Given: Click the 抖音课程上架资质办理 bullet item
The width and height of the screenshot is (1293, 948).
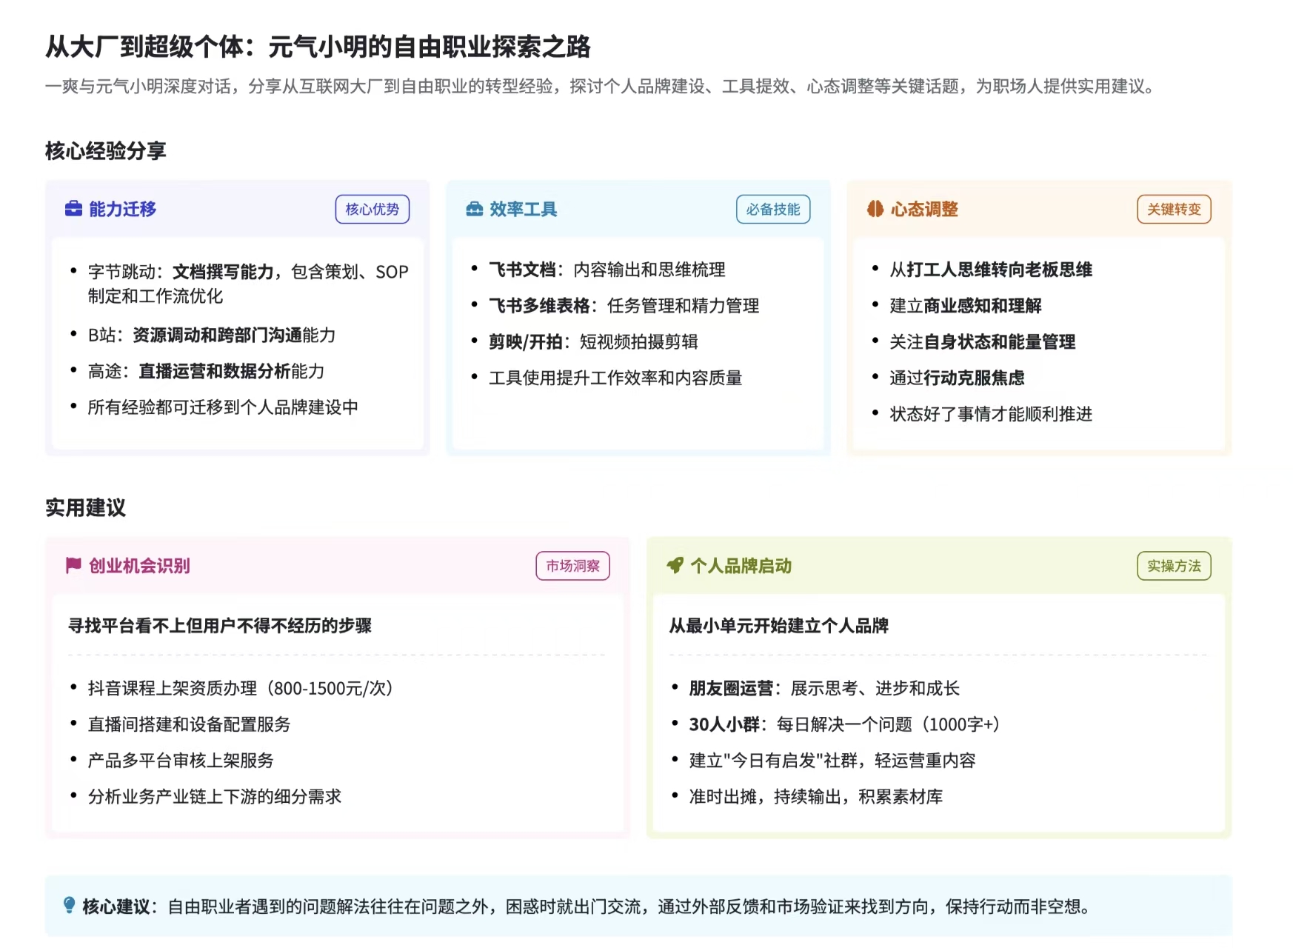Looking at the screenshot, I should pyautogui.click(x=240, y=688).
